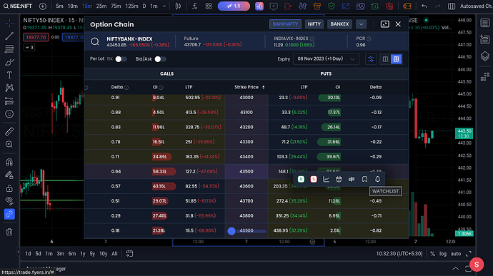This screenshot has width=493, height=276.
Task: Collapse the indicator legend showing 3
Action: tap(29, 47)
